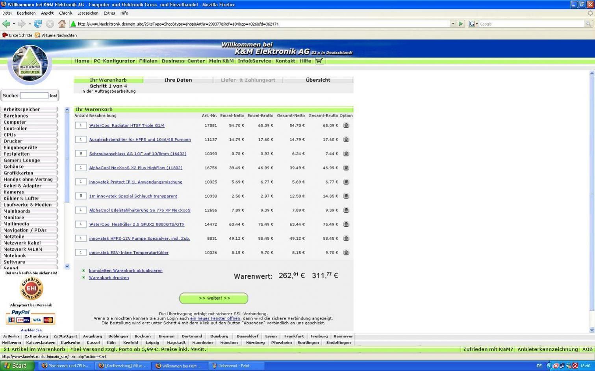Switch to Übersicht step tab
The image size is (595, 371).
(x=318, y=80)
